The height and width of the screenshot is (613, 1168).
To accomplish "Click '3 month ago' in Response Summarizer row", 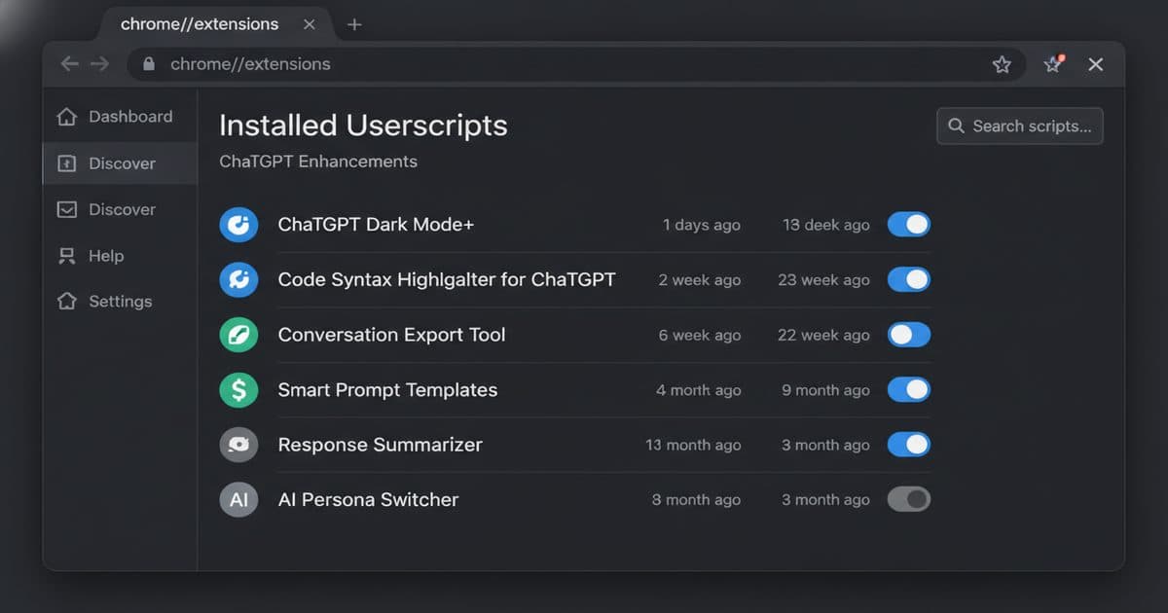I will click(825, 445).
